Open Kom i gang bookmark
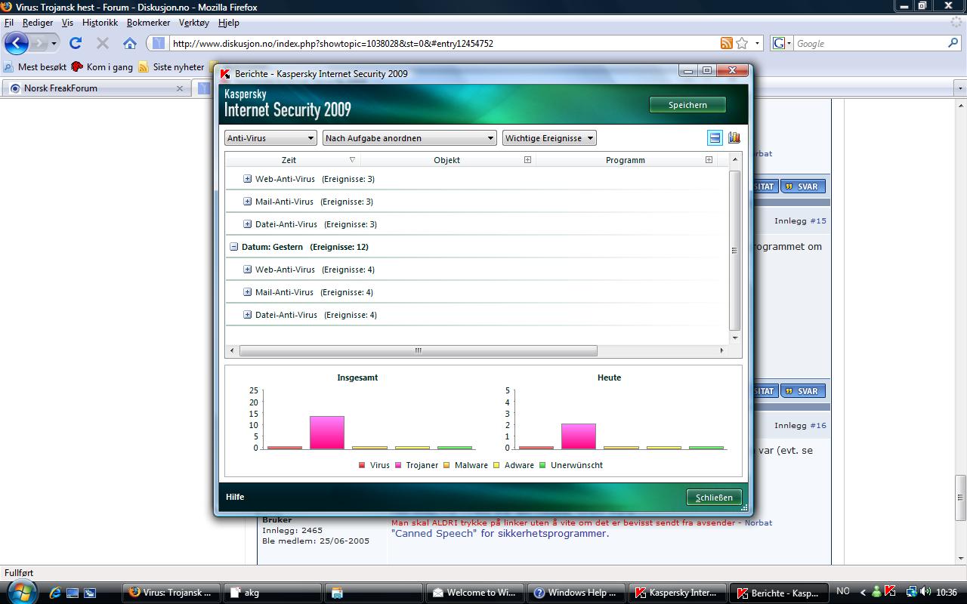Viewport: 967px width, 604px height. click(x=102, y=66)
